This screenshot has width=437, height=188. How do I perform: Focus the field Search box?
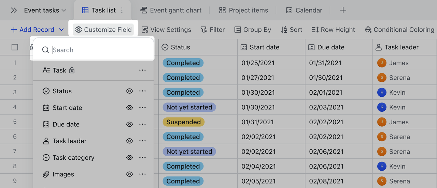[x=93, y=50]
